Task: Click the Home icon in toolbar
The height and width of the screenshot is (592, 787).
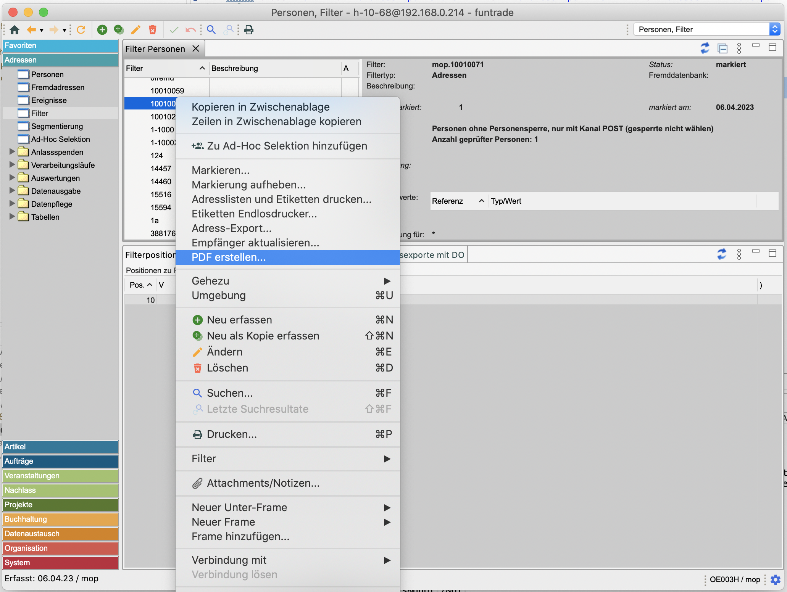Action: coord(15,30)
